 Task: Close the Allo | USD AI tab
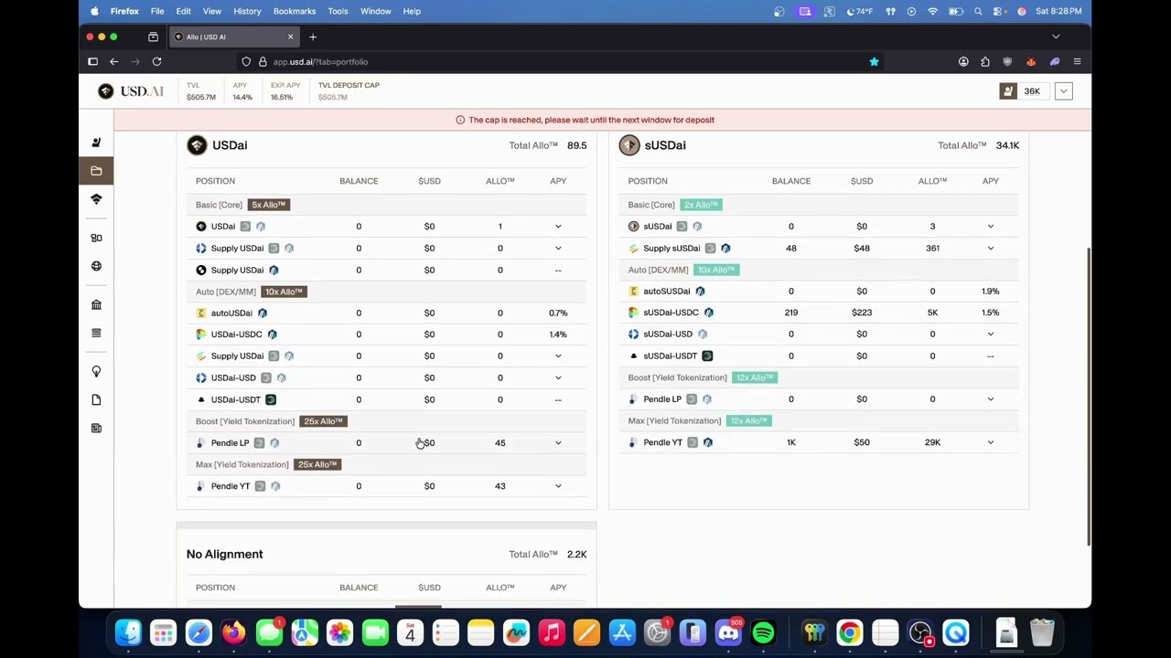pos(290,37)
